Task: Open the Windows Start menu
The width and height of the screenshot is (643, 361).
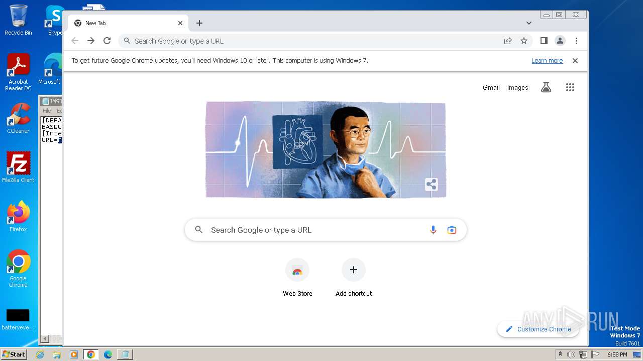Action: point(14,354)
